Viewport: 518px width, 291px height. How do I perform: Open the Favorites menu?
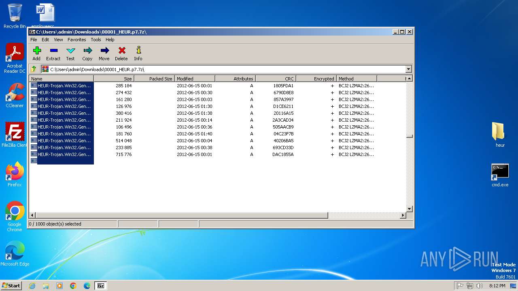click(77, 40)
